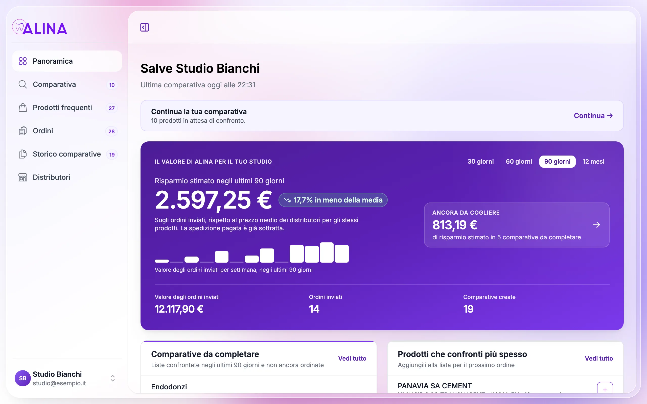The image size is (647, 404).
Task: Open Ordini in the sidebar
Action: [67, 131]
